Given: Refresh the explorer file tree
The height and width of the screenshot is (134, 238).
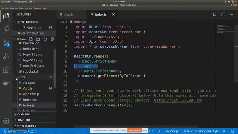Looking at the screenshot, I should point(45,39).
